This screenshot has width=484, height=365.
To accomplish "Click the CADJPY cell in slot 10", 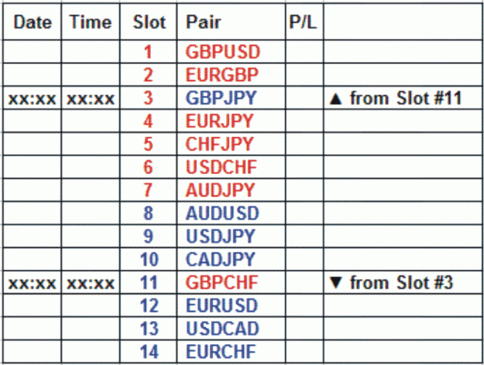I will [x=232, y=259].
